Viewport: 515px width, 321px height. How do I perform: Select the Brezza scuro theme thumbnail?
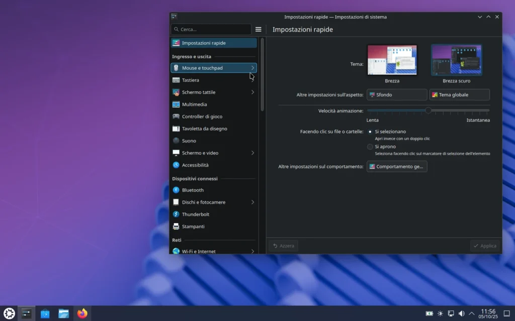(456, 59)
